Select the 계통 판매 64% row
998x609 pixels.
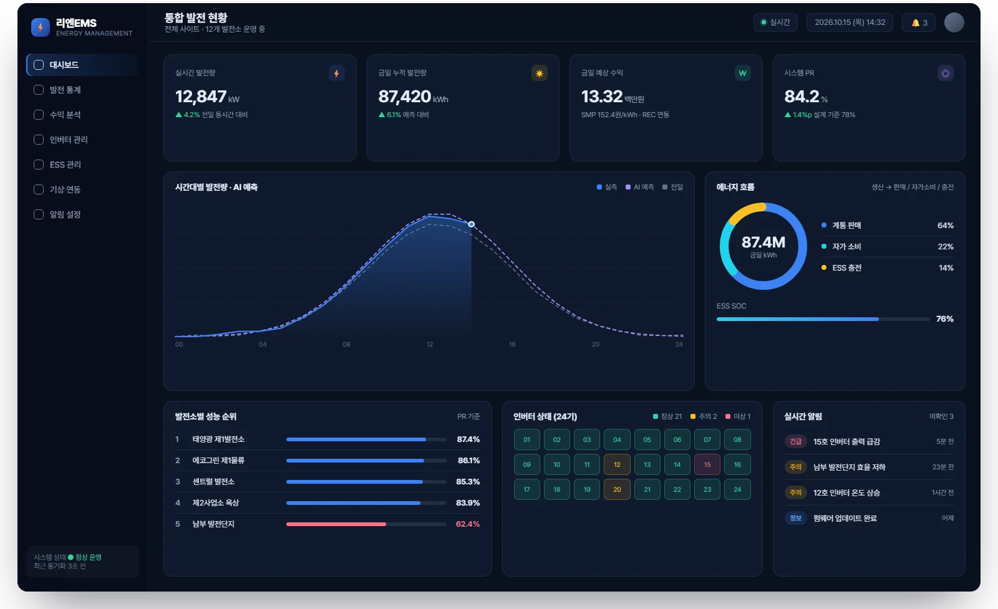pyautogui.click(x=887, y=226)
